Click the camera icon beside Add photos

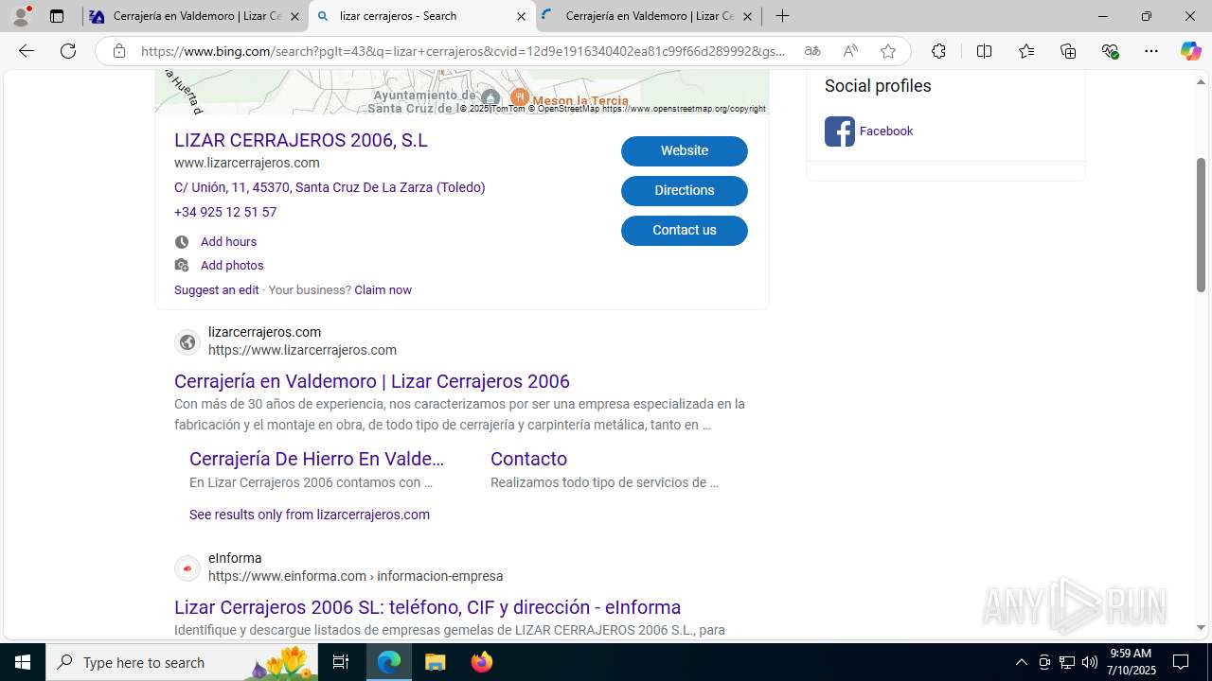(182, 266)
